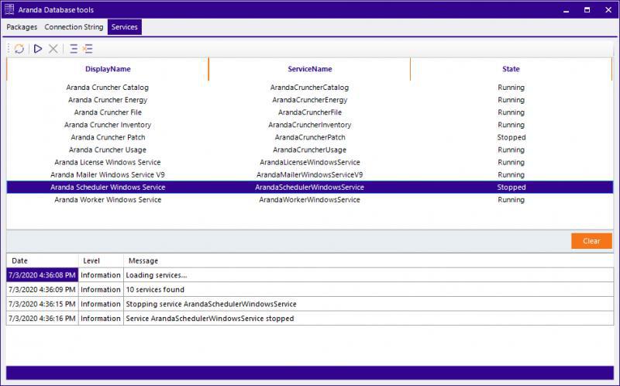The image size is (620, 386).
Task: Click Running state of Aranda Worker Windows Service
Action: point(511,200)
